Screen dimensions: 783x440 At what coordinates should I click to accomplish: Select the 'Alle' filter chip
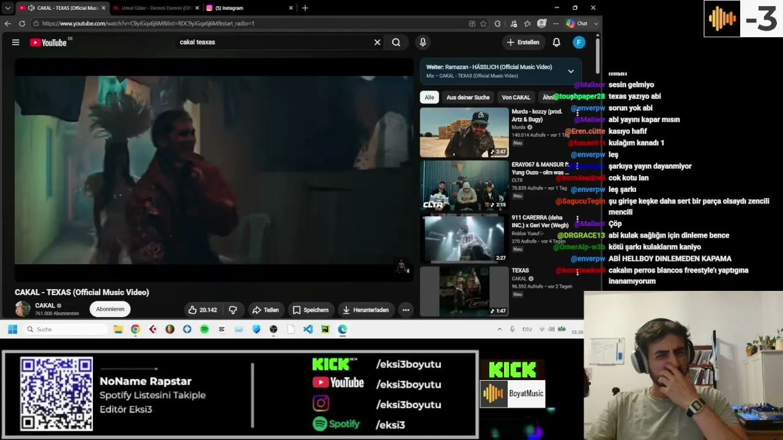[x=429, y=97]
